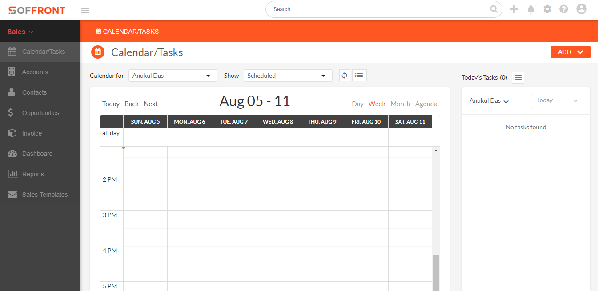
Task: Expand the Anukul Das task owner chevron
Action: tap(506, 101)
